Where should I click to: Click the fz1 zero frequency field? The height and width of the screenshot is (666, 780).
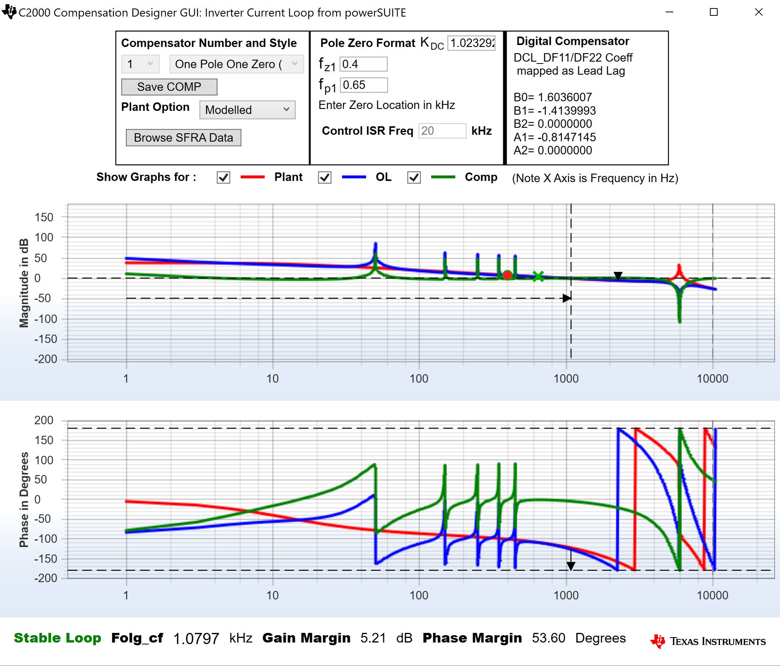[363, 64]
